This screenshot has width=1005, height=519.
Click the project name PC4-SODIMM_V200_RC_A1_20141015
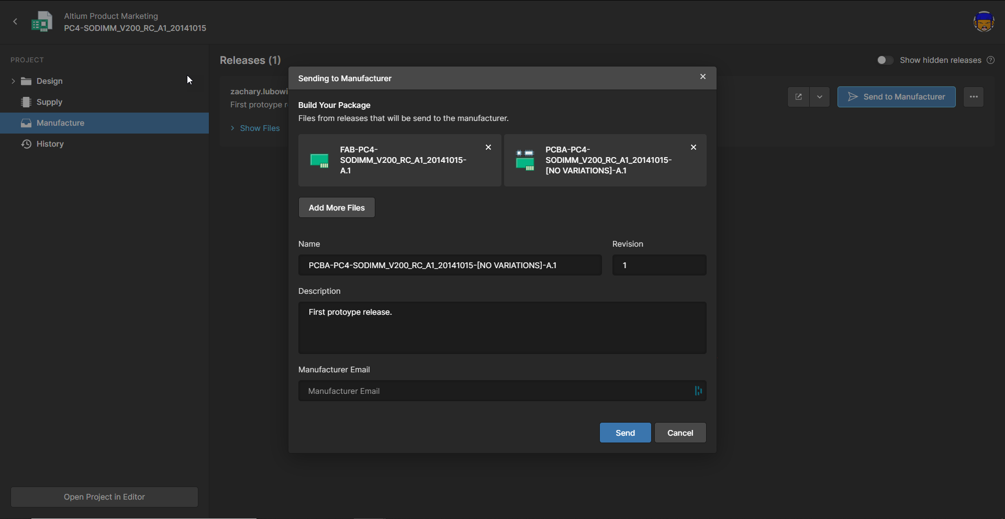point(135,28)
